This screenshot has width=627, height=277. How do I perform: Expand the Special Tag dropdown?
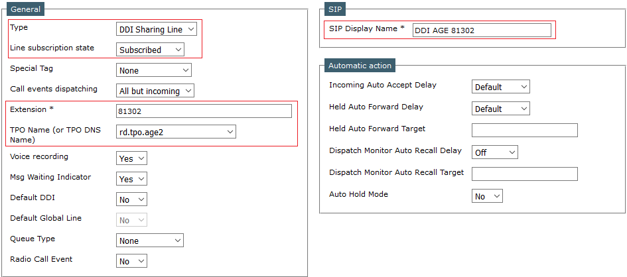pos(153,70)
